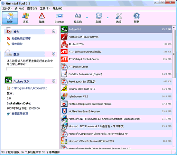Open the 文件(F) menu
The width and height of the screenshot is (177, 155).
7,8
